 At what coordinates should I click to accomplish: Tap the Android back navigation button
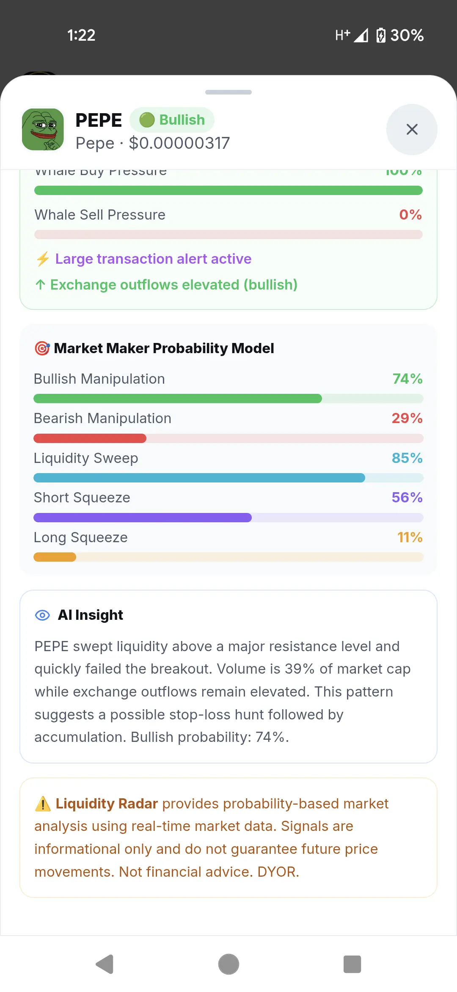click(x=105, y=964)
